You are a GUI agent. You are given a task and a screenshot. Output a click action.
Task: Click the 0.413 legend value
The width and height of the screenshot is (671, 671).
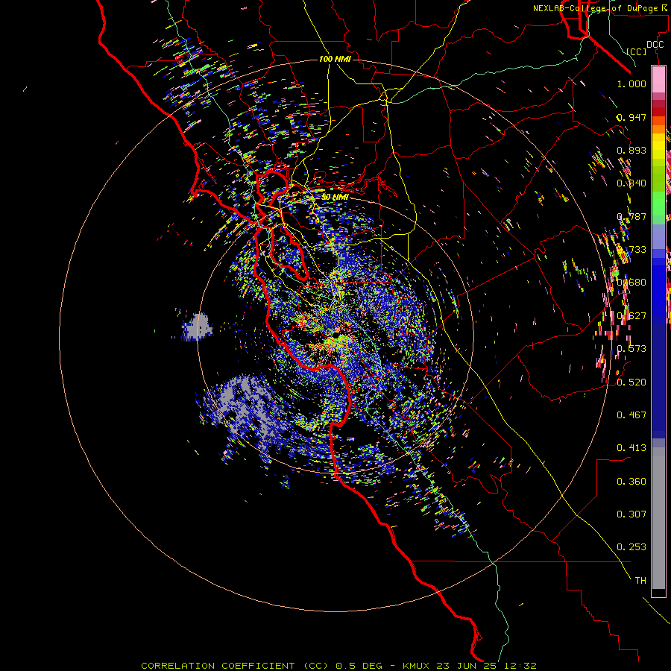[631, 448]
